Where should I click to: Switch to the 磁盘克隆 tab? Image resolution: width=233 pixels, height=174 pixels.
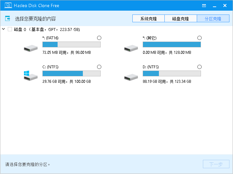click(181, 18)
